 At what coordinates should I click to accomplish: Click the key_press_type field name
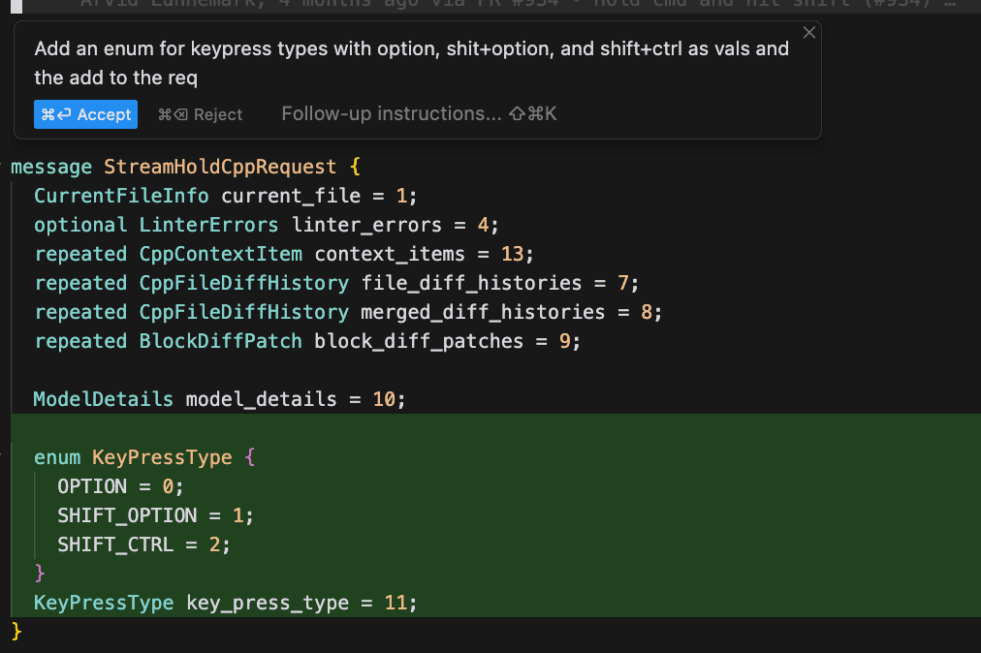(x=267, y=603)
